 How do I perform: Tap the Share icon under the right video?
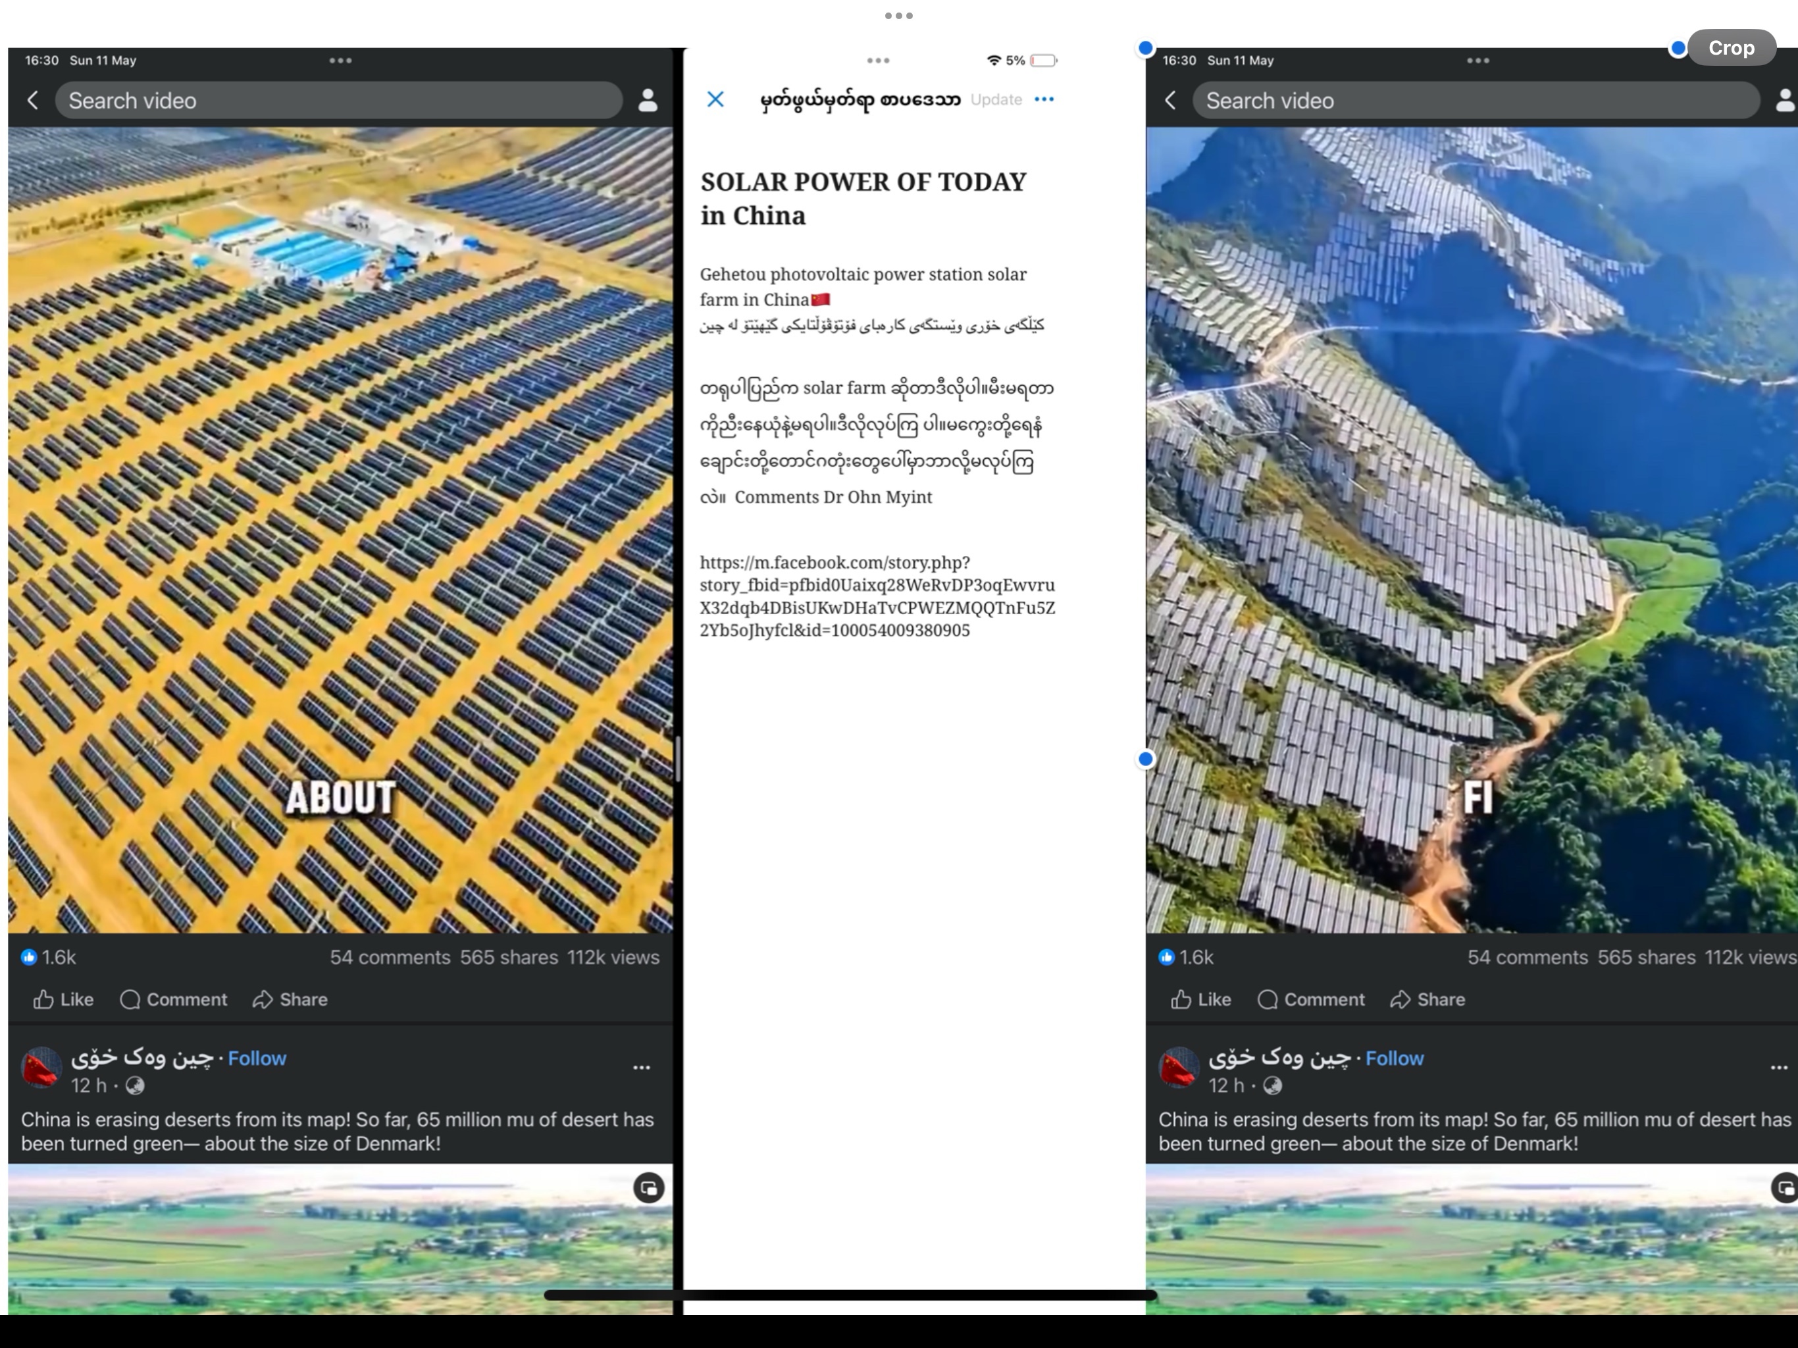(1400, 999)
